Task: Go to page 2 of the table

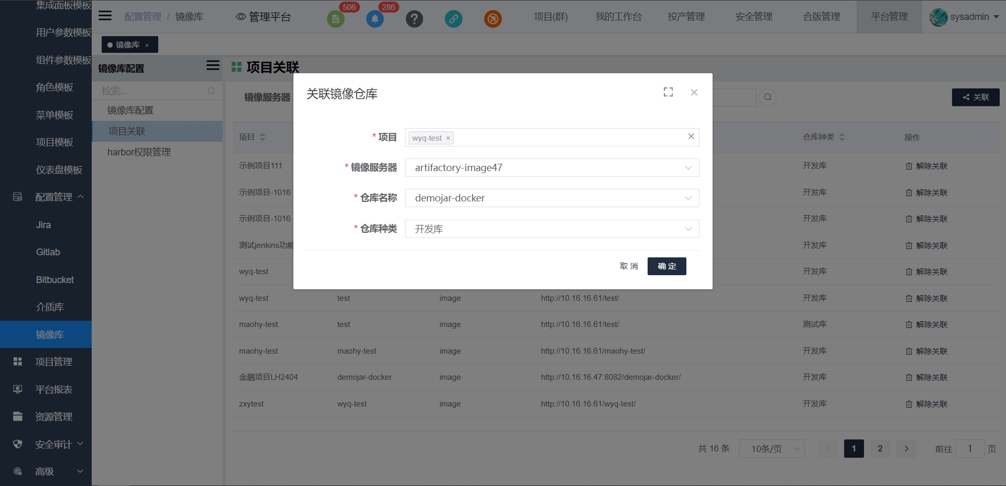Action: pyautogui.click(x=880, y=449)
